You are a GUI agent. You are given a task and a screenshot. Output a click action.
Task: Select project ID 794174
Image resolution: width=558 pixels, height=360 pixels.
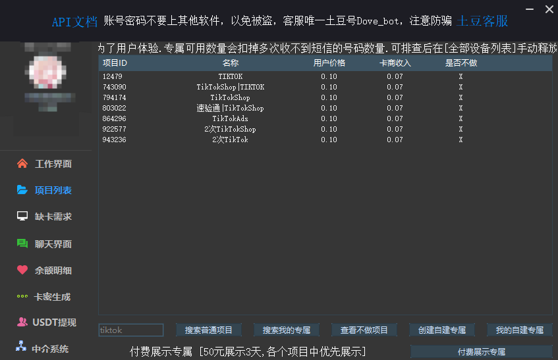(x=114, y=97)
